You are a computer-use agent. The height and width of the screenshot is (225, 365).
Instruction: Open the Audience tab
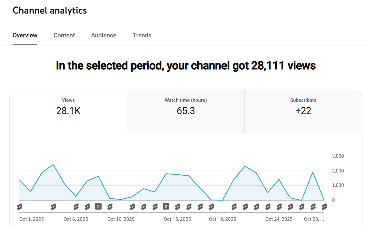pos(104,35)
